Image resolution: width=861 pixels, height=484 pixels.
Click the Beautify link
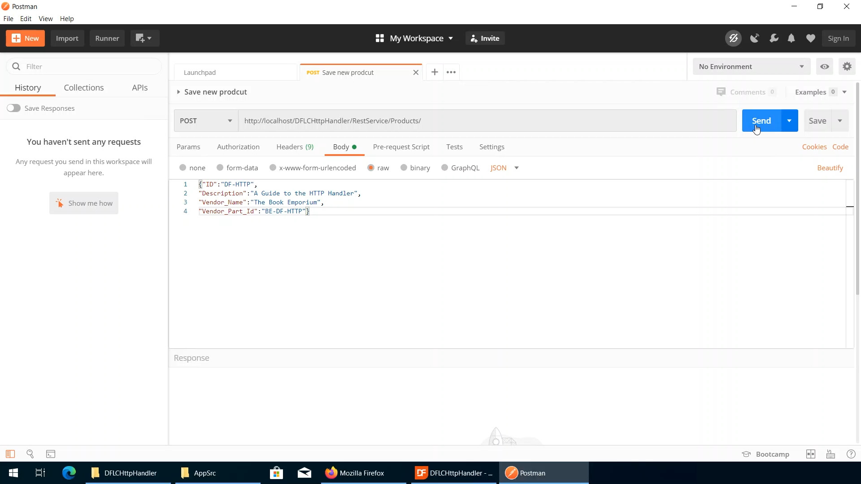(x=830, y=168)
